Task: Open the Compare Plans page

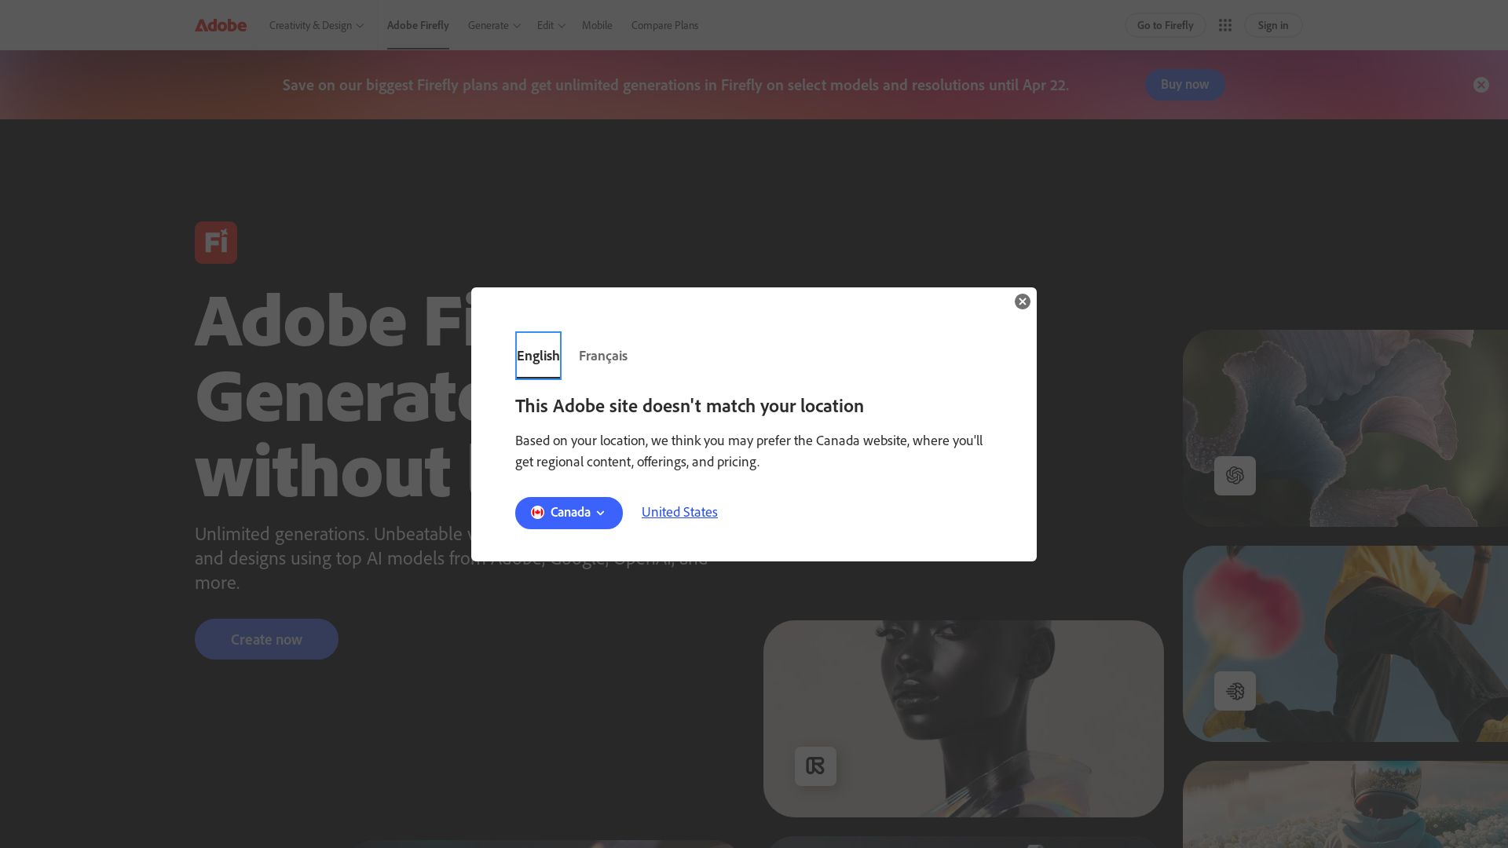Action: [664, 25]
